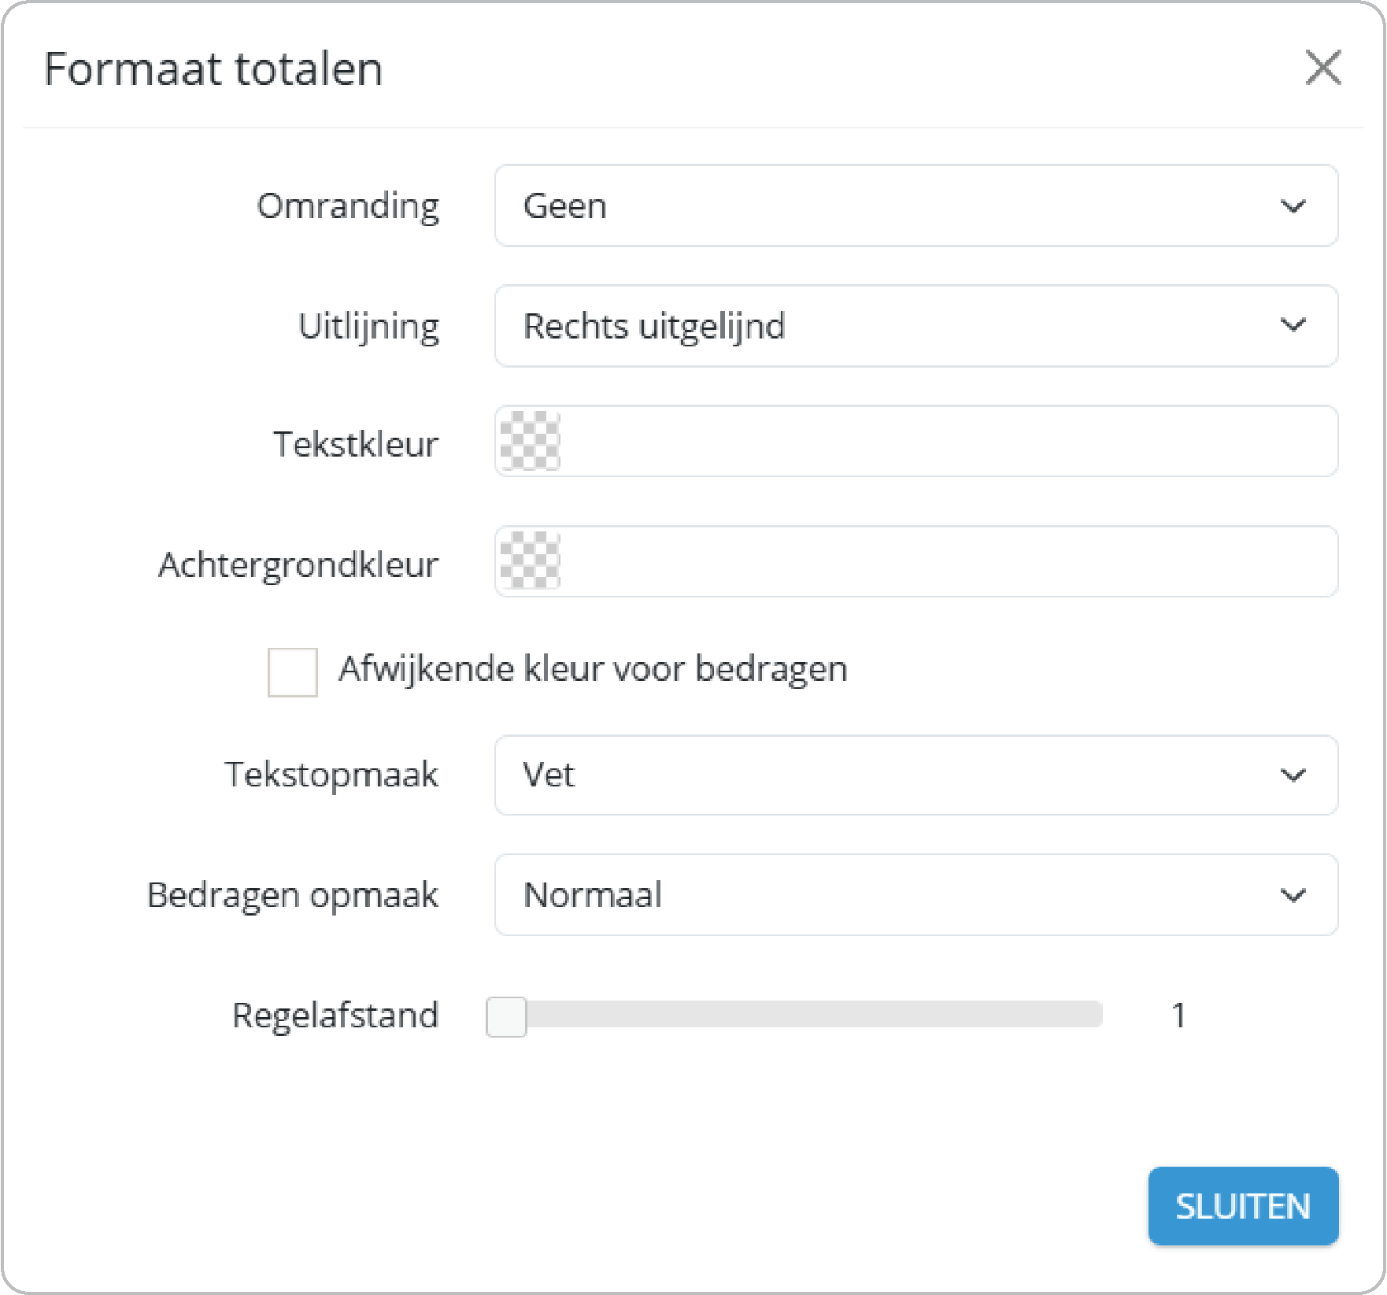The image size is (1387, 1295).
Task: Click the middle of the Regelafstand slider track
Action: point(795,1015)
